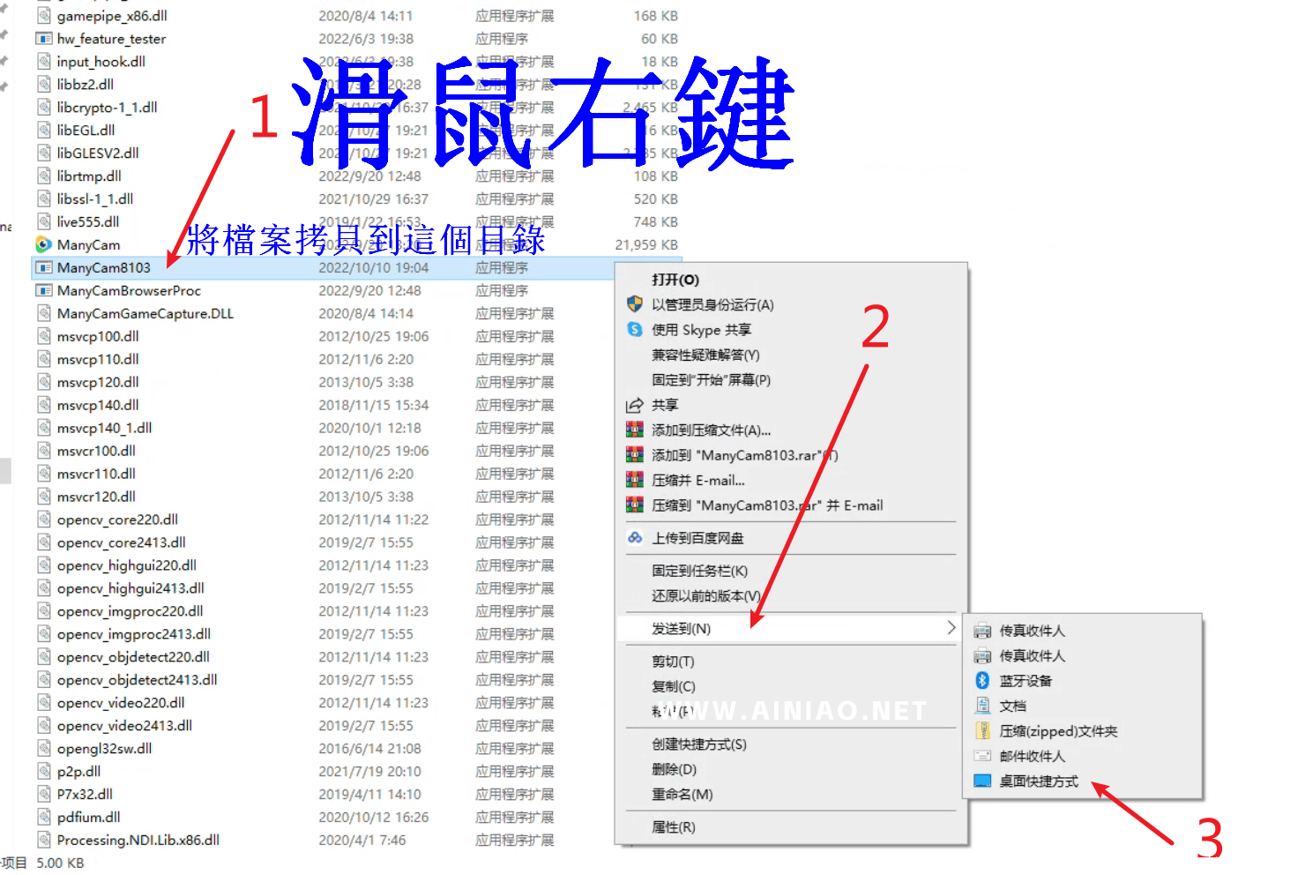Select file msvcp140_1.dll
This screenshot has height=875, width=1305.
pyautogui.click(x=104, y=428)
